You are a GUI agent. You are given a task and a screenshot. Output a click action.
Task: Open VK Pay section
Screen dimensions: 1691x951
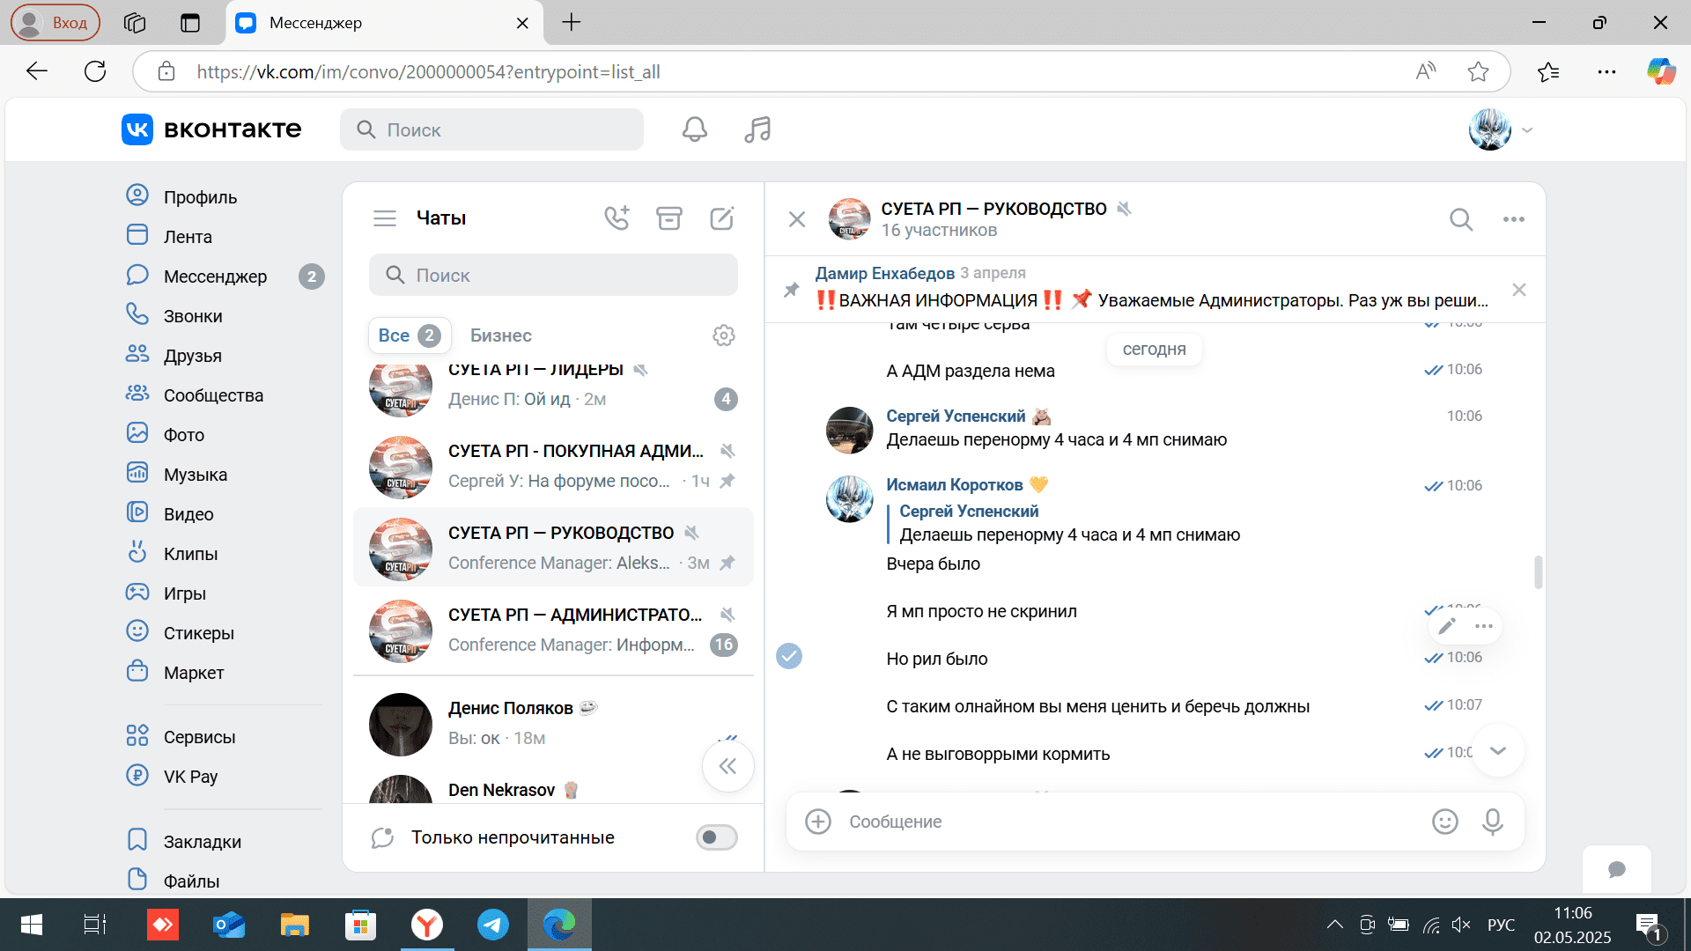coord(190,777)
